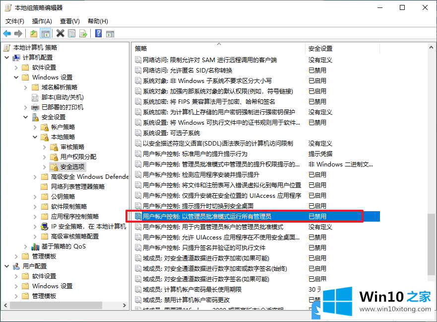This screenshot has height=322, width=437.
Task: Go up one level with folder icon
Action: pyautogui.click(x=34, y=34)
